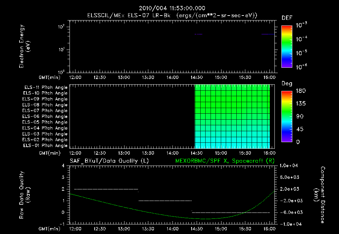Image resolution: width=339 pixels, height=234 pixels.
Task: Click the 180 label on Deg color bar
Action: (x=301, y=91)
